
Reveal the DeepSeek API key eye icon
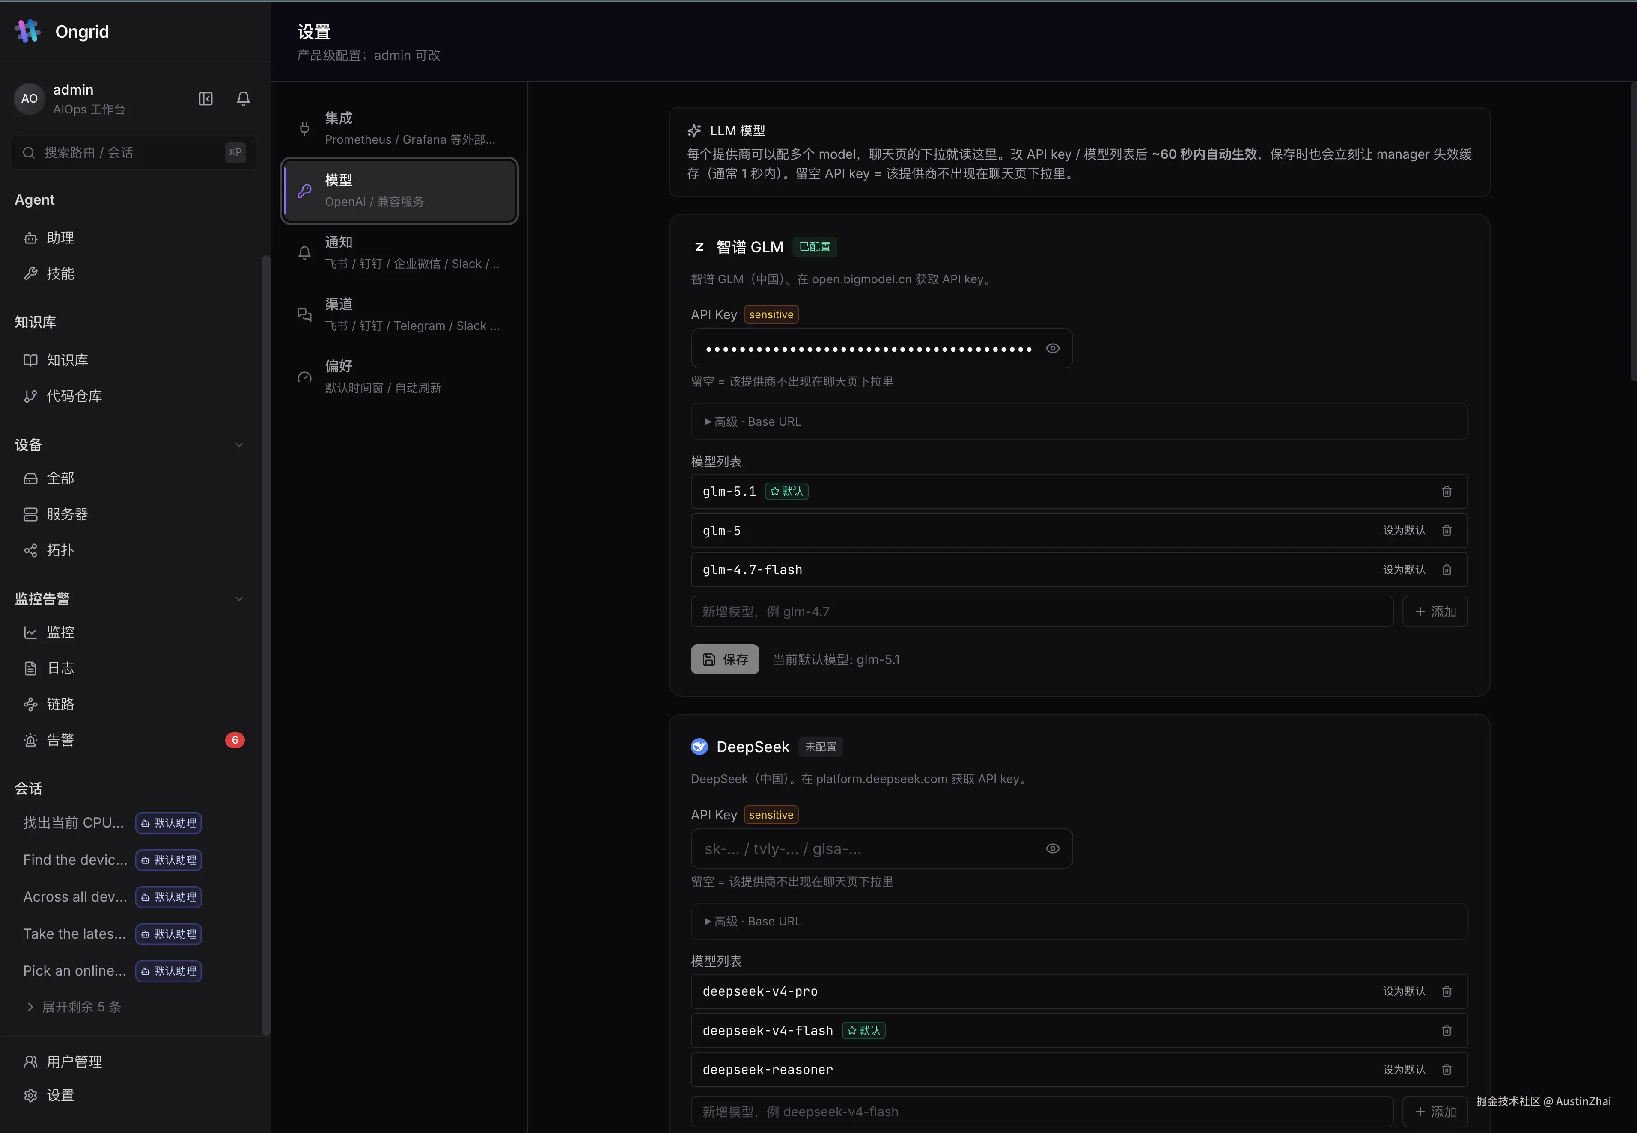tap(1053, 848)
